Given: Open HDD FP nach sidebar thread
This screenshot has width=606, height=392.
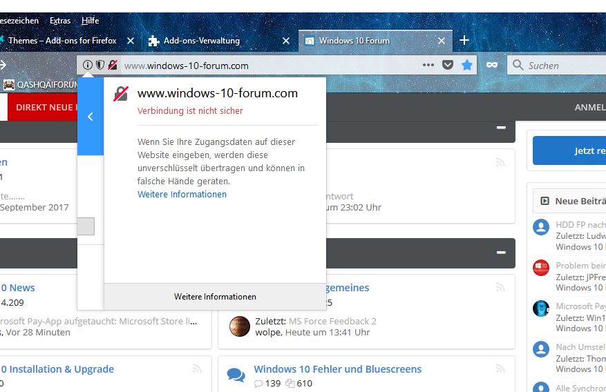Looking at the screenshot, I should pyautogui.click(x=581, y=224).
